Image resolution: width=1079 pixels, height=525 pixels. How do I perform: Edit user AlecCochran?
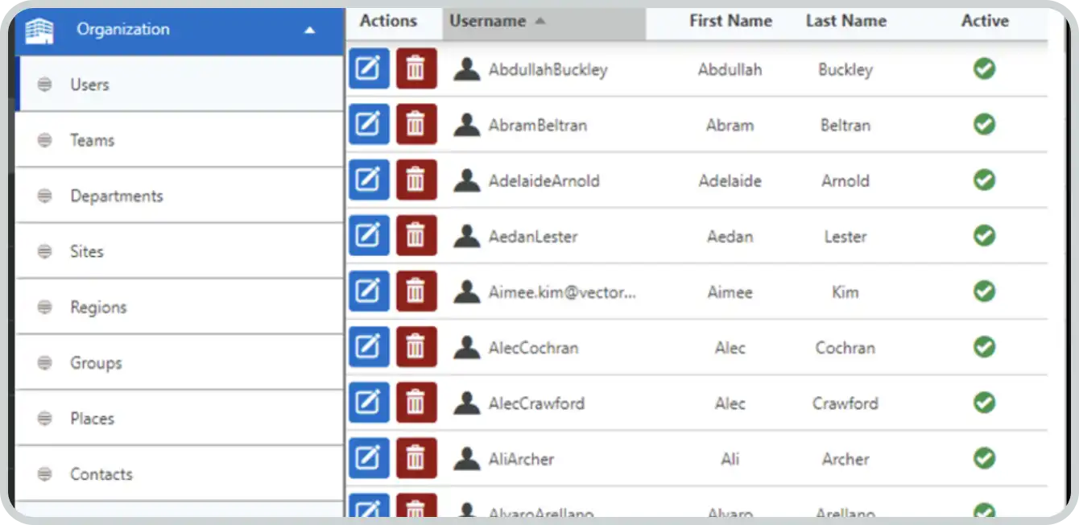(369, 346)
